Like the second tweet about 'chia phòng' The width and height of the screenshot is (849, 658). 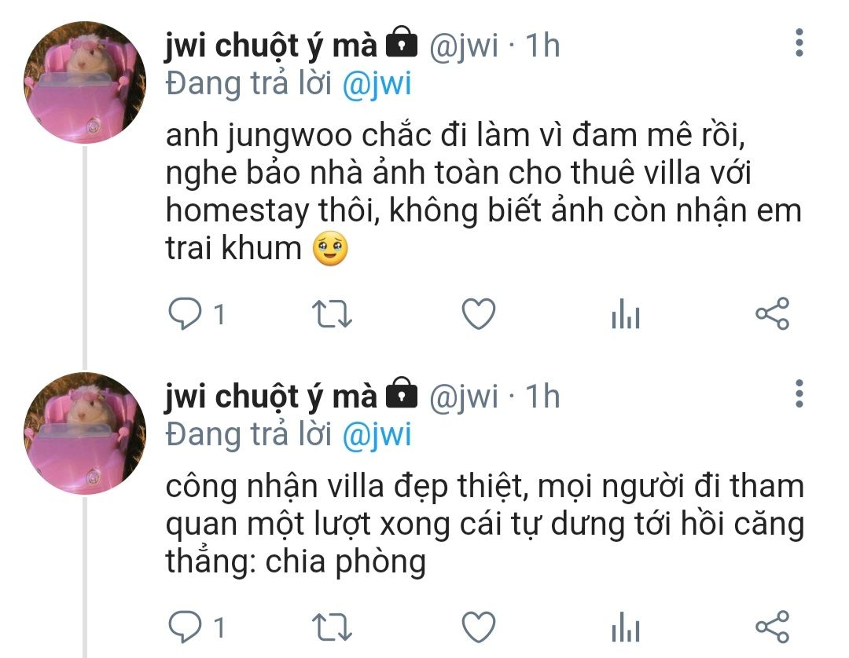click(x=479, y=627)
